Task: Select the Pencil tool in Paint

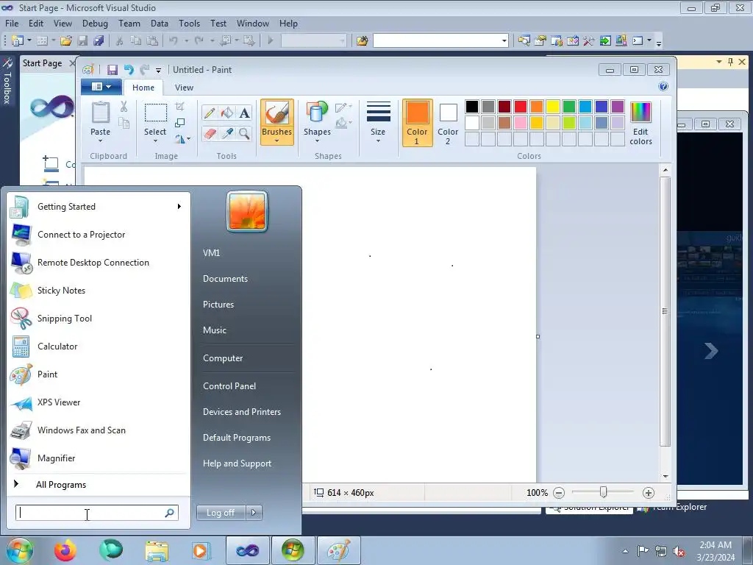Action: pyautogui.click(x=210, y=113)
